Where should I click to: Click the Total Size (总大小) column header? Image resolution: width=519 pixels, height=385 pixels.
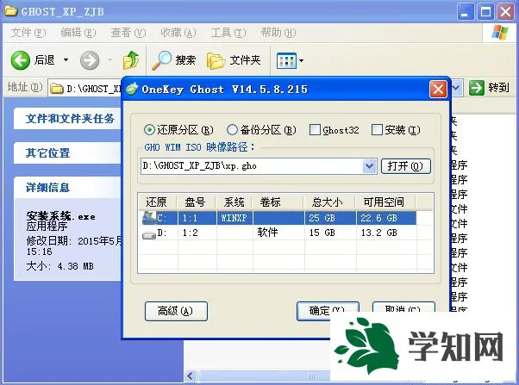pyautogui.click(x=329, y=202)
